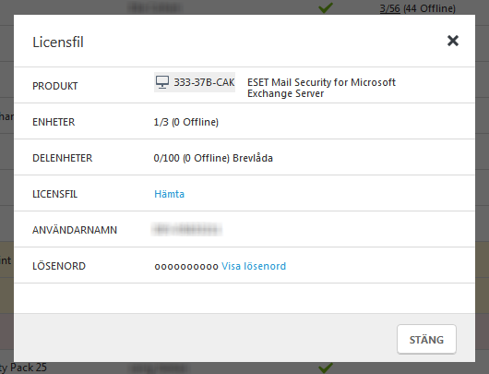The image size is (489, 374).
Task: Select the 333-37B-CAK license ID chip
Action: 195,82
